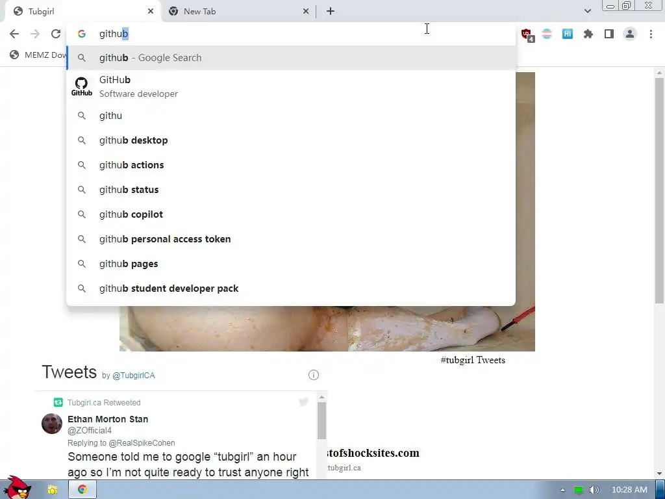
Task: Select 'github personal access token' suggestion
Action: (291, 239)
